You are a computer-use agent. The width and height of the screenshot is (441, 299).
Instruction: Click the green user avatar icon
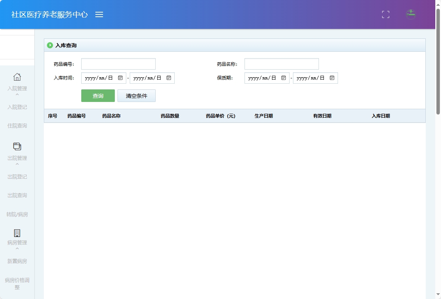tap(410, 14)
